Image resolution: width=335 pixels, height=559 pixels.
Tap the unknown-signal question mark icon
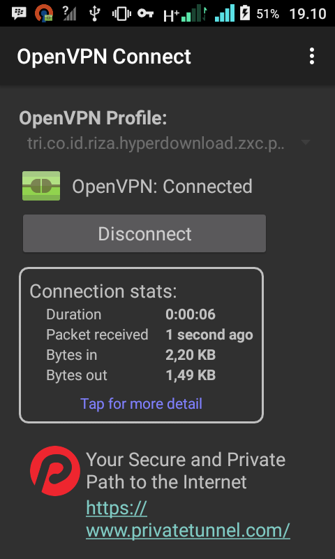[69, 13]
